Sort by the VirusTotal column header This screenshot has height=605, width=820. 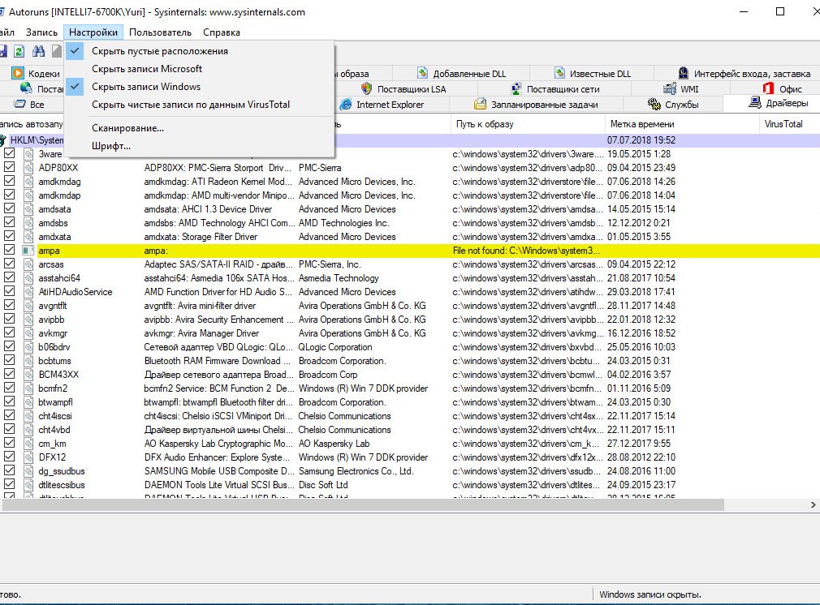(789, 124)
